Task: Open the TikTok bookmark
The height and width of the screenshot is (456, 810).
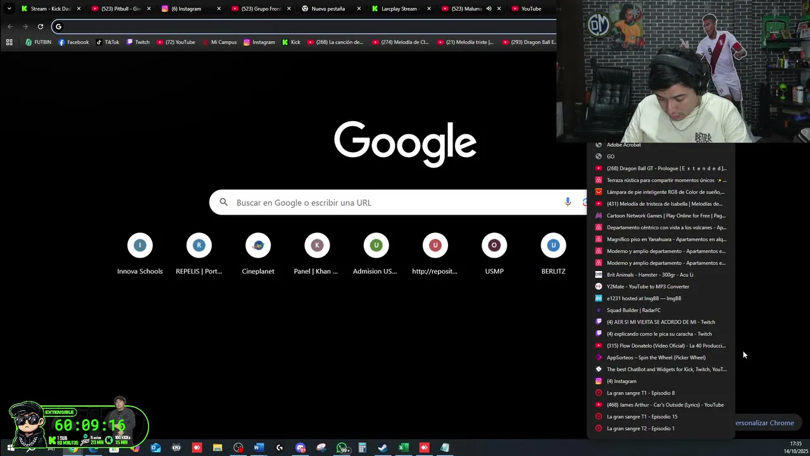Action: (x=108, y=42)
